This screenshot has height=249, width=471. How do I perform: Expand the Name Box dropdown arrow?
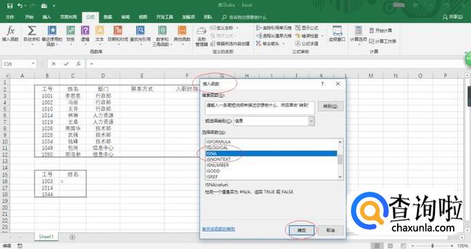tap(33, 63)
